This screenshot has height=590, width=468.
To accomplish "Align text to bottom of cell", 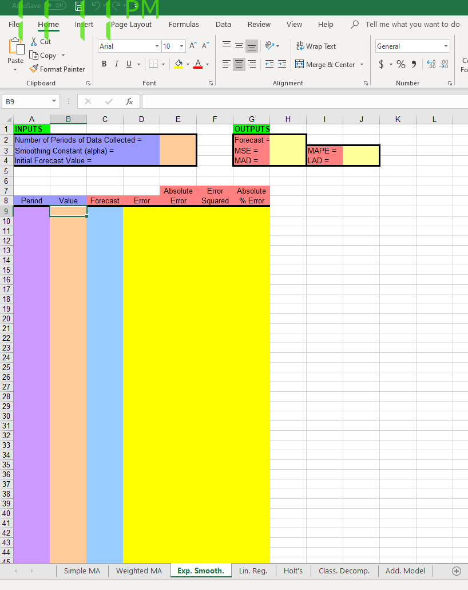I will click(x=252, y=46).
